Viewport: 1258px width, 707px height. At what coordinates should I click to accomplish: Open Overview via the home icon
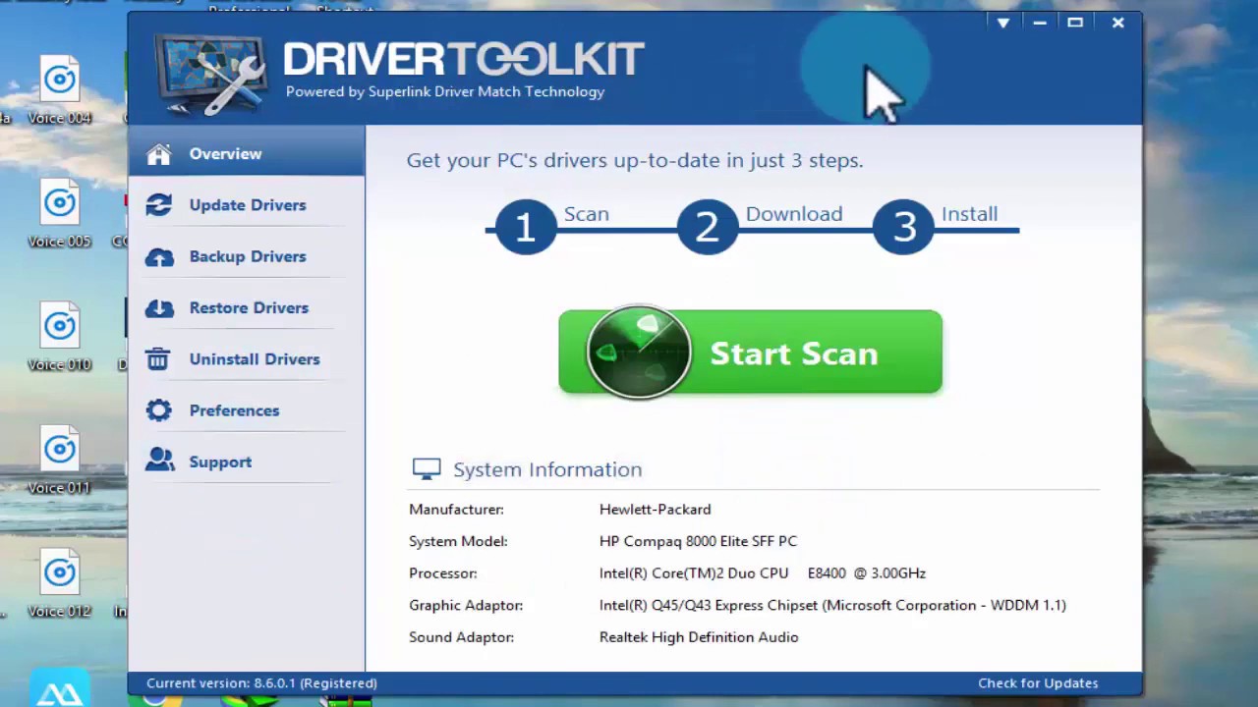[x=159, y=153]
